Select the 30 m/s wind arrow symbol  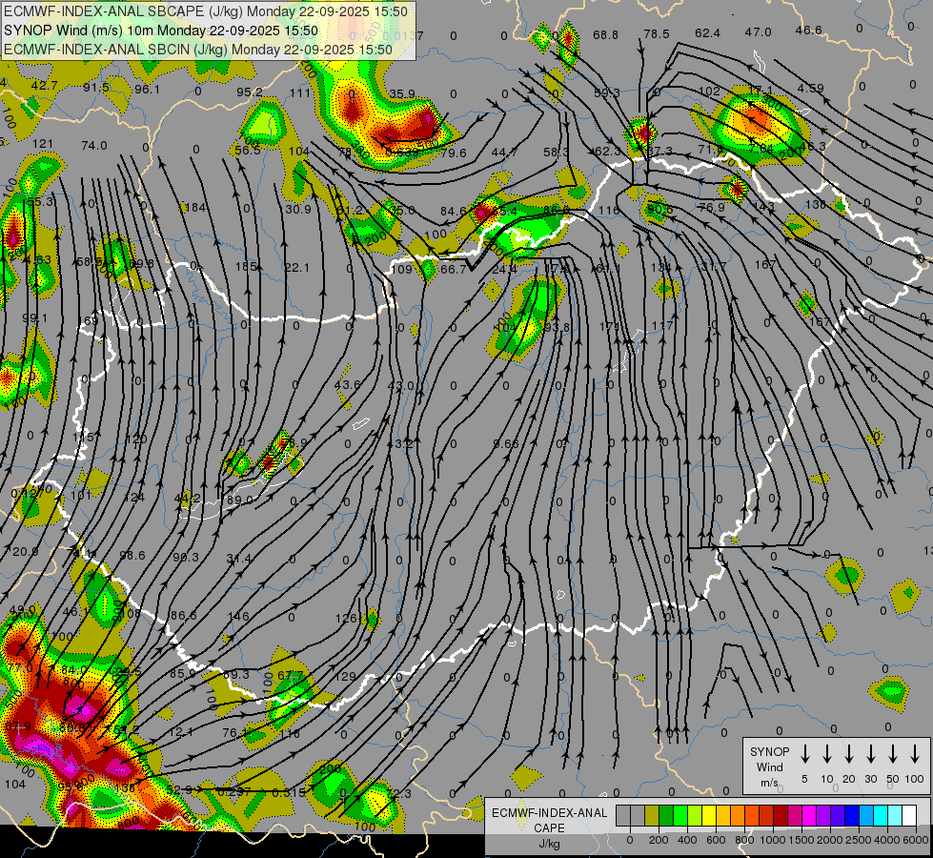click(871, 753)
